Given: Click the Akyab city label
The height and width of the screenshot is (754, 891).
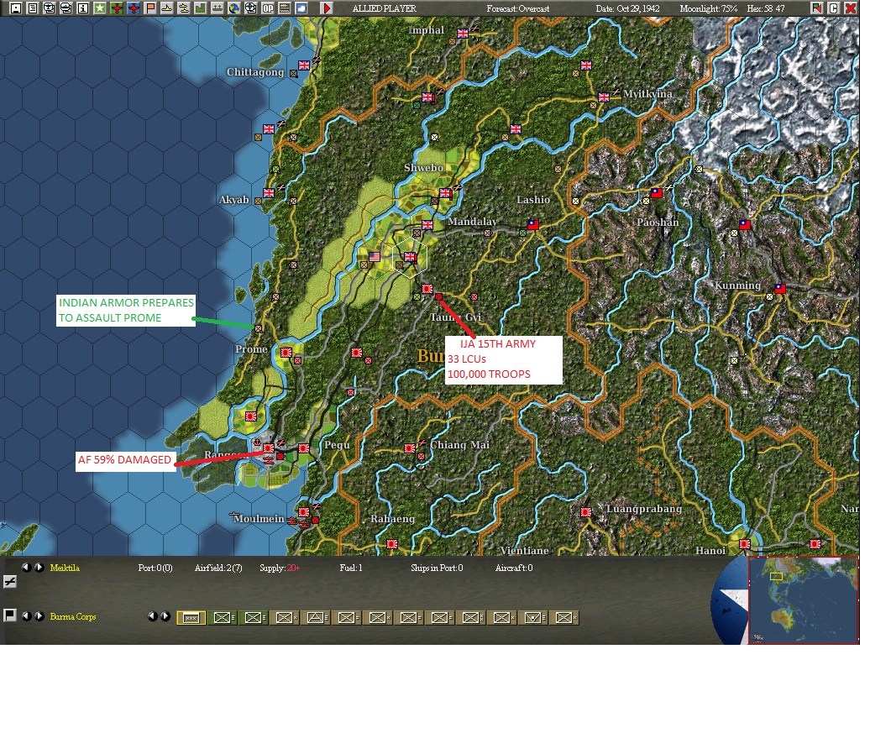Looking at the screenshot, I should click(x=234, y=200).
